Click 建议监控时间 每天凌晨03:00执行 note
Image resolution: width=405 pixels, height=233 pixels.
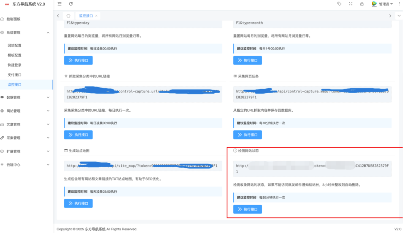click(x=143, y=192)
